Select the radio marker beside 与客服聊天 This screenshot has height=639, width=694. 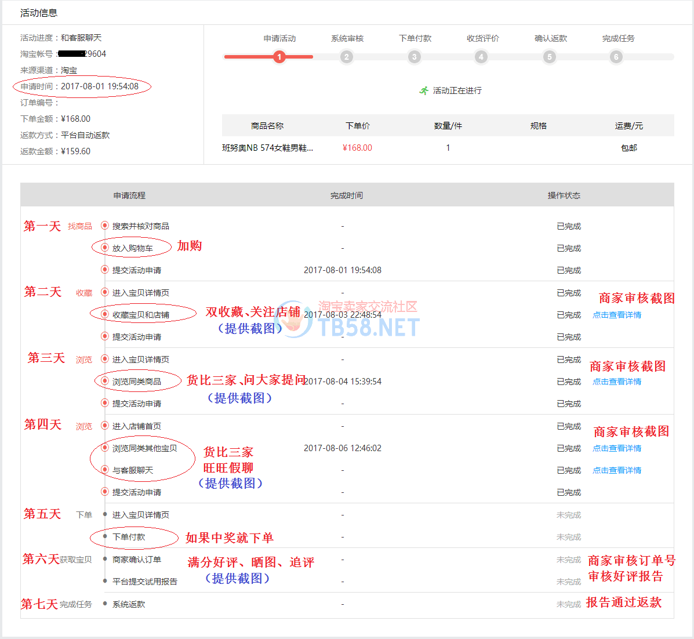pos(105,470)
